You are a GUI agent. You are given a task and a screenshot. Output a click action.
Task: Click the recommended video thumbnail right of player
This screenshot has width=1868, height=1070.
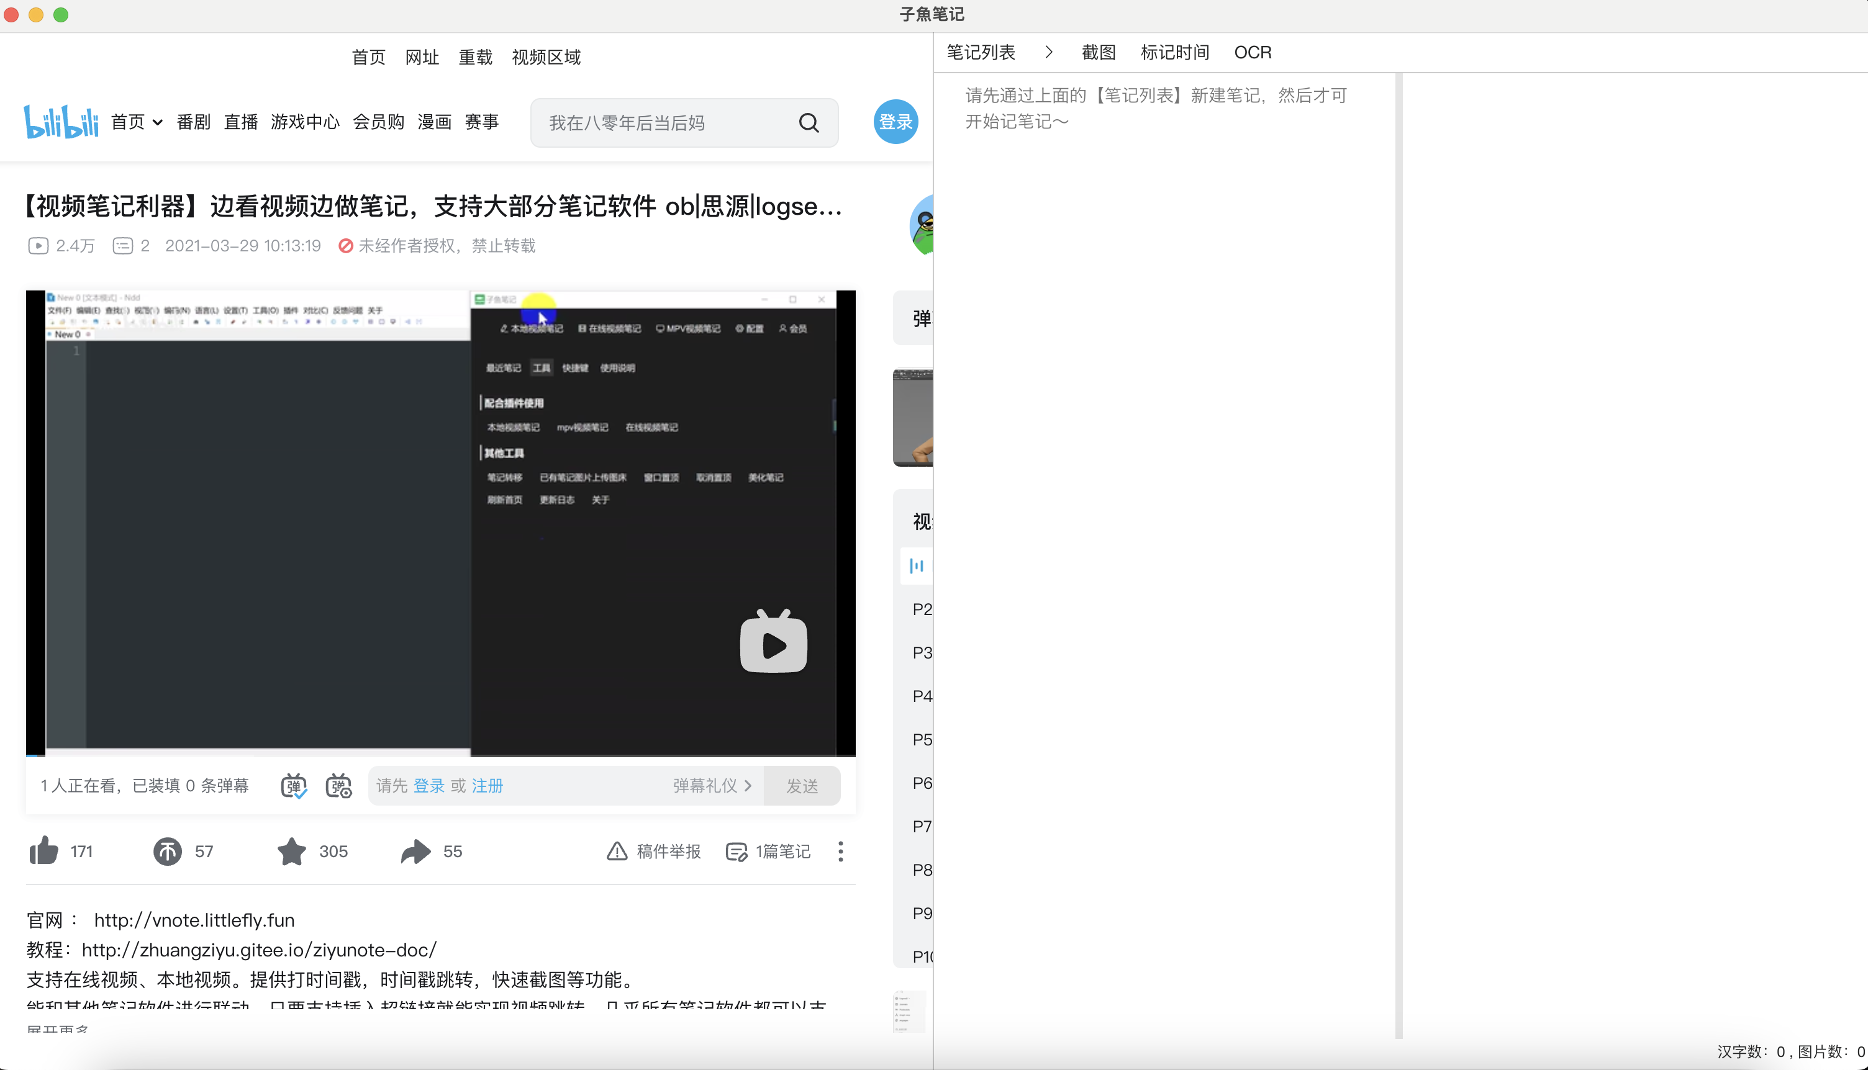[x=912, y=418]
